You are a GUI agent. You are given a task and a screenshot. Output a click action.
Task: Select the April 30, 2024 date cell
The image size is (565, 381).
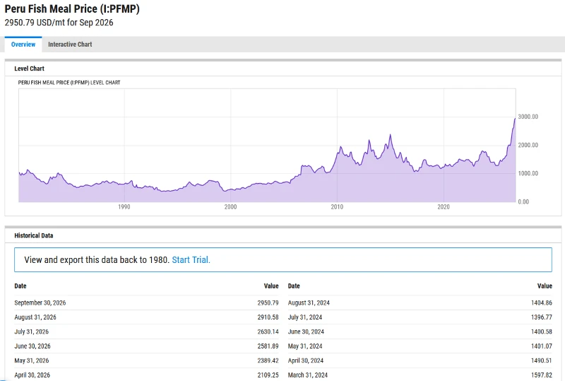point(306,361)
